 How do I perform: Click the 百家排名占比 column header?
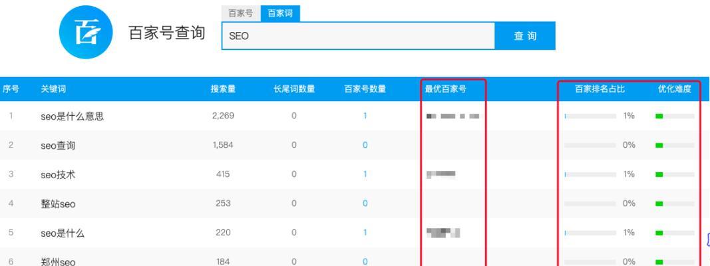pyautogui.click(x=600, y=89)
